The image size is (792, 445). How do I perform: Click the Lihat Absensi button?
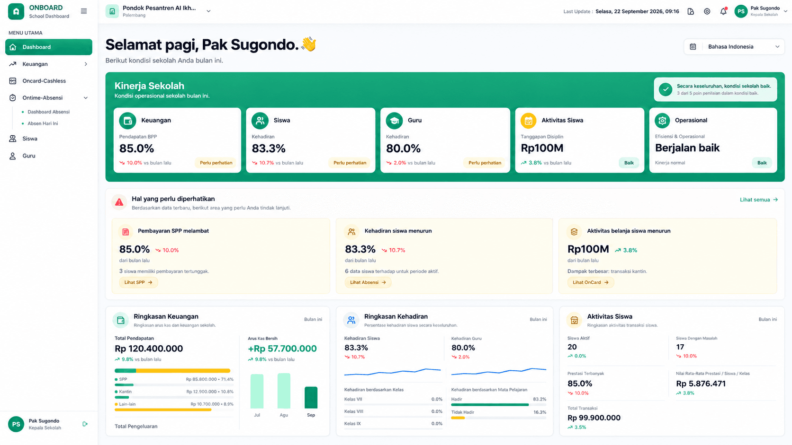pyautogui.click(x=368, y=282)
